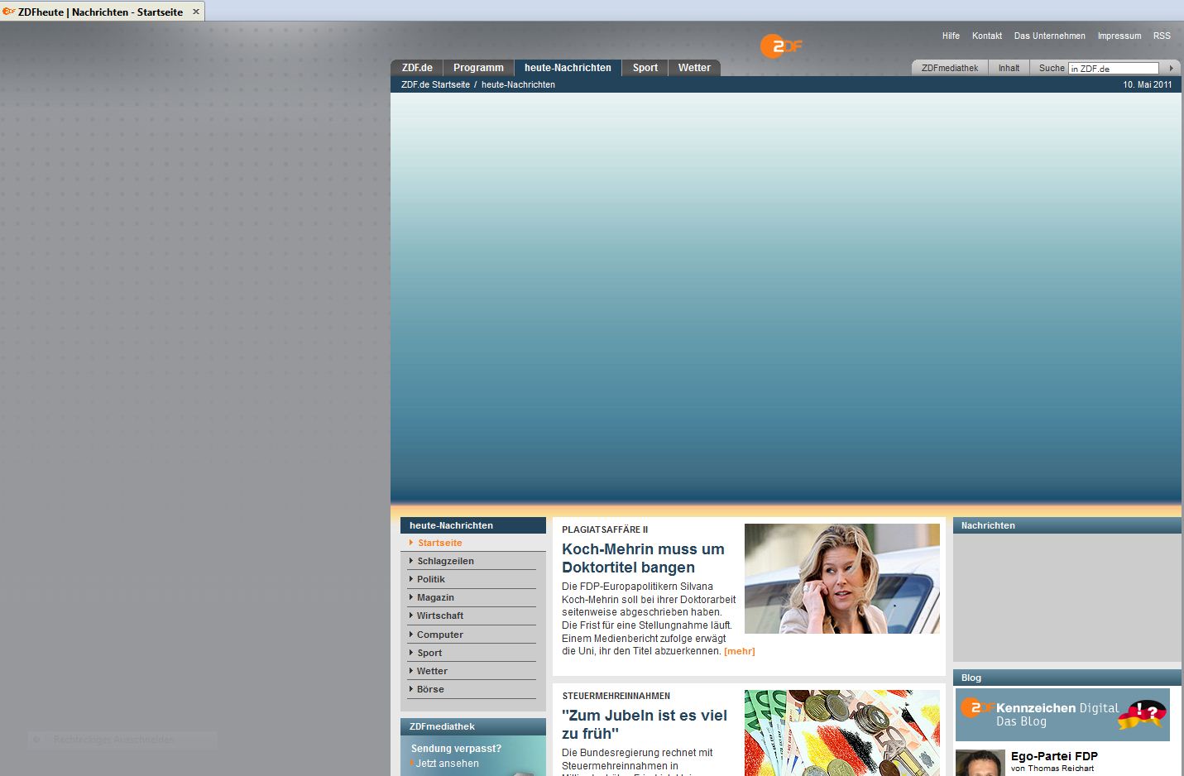Open the ZDFmediathek tab near search

(x=950, y=68)
